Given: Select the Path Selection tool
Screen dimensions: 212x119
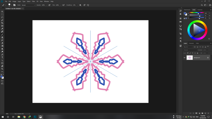Looking at the screenshot, I should pos(2,60).
